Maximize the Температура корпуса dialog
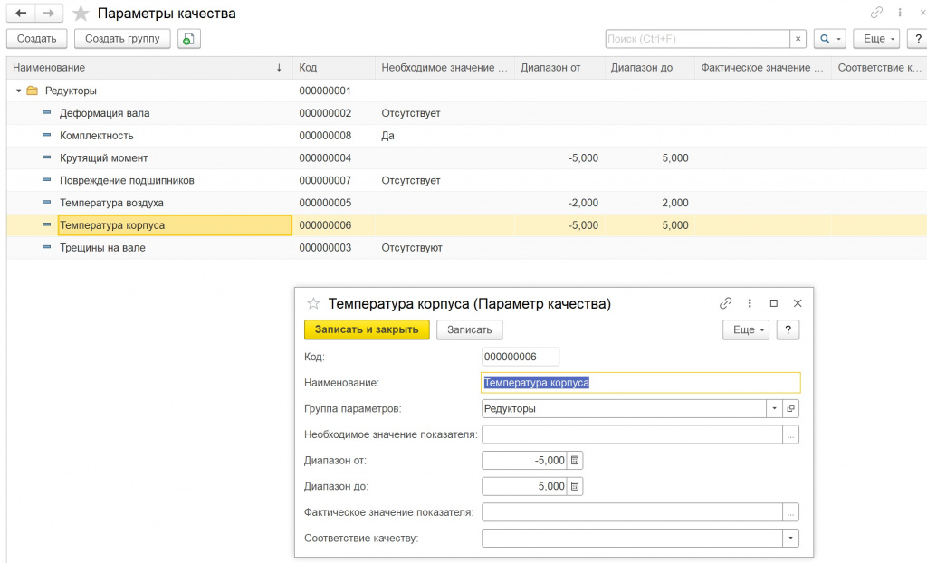Screen dimensions: 927x563 click(x=773, y=303)
